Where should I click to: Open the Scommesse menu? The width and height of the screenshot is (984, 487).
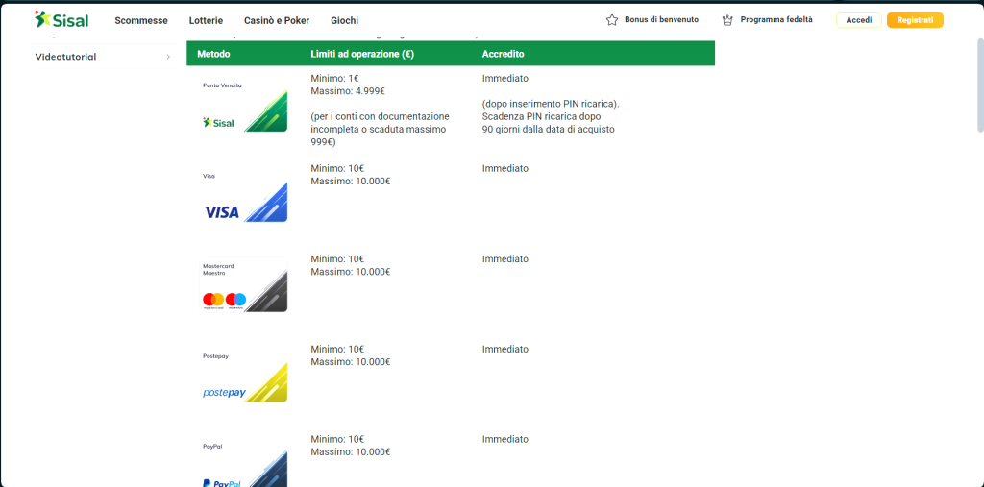[x=140, y=20]
